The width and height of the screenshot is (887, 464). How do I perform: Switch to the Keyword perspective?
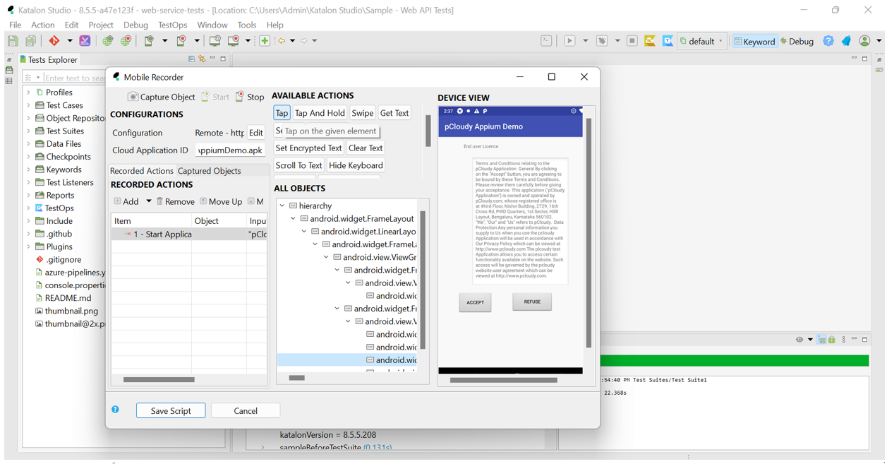point(754,42)
